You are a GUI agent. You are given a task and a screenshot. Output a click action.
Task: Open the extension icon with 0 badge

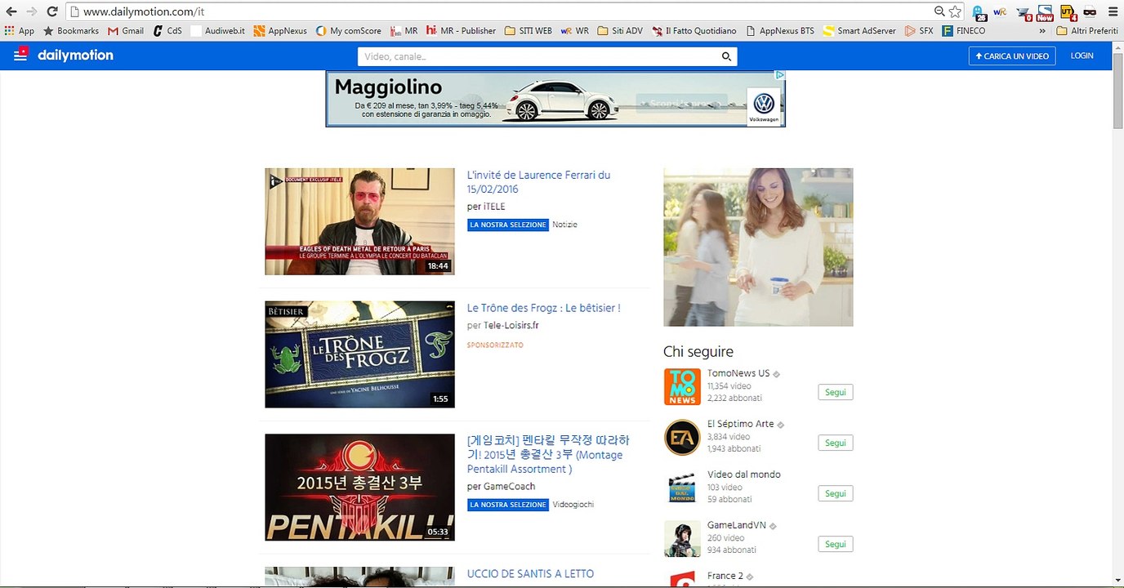pyautogui.click(x=1024, y=12)
